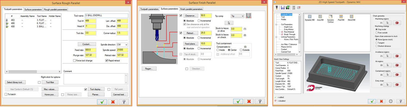Image resolution: width=407 pixels, height=107 pixels.
Task: Click the save icon in Dynamic Mill toolbar
Action: (283, 8)
